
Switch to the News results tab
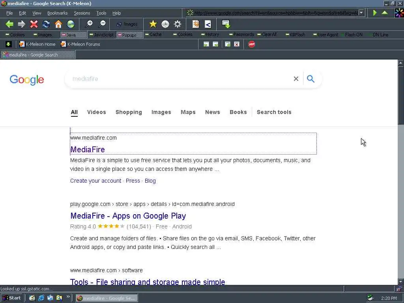point(213,112)
